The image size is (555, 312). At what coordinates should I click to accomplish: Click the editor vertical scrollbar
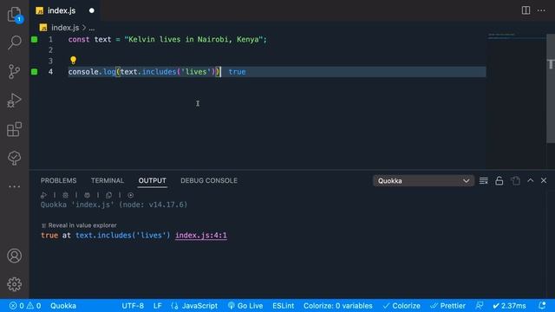(551, 88)
